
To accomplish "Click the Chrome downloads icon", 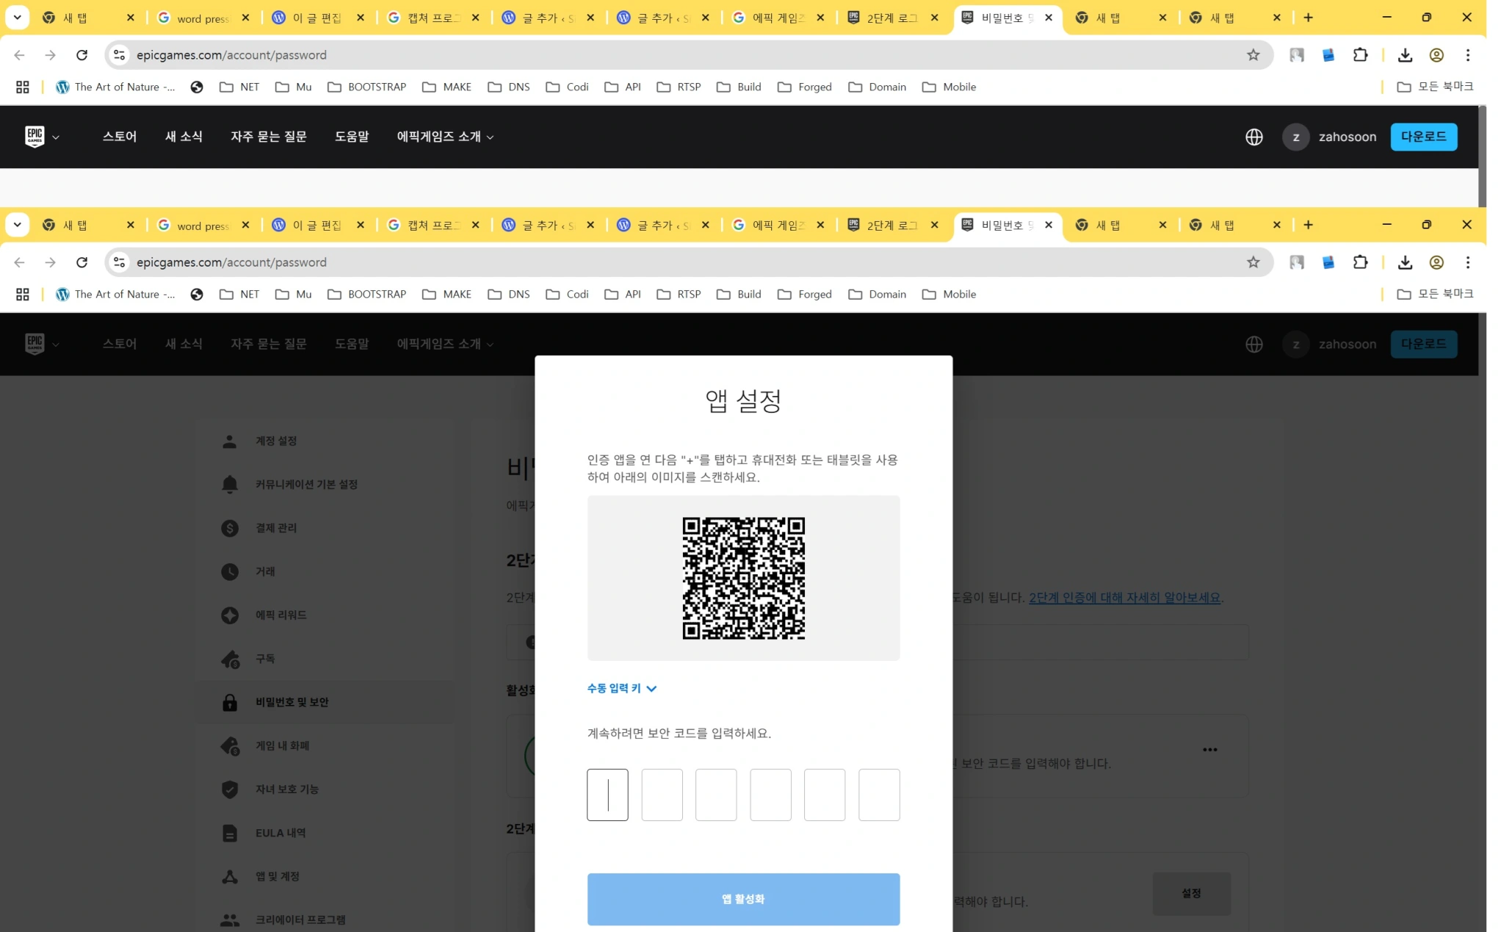I will [x=1406, y=262].
